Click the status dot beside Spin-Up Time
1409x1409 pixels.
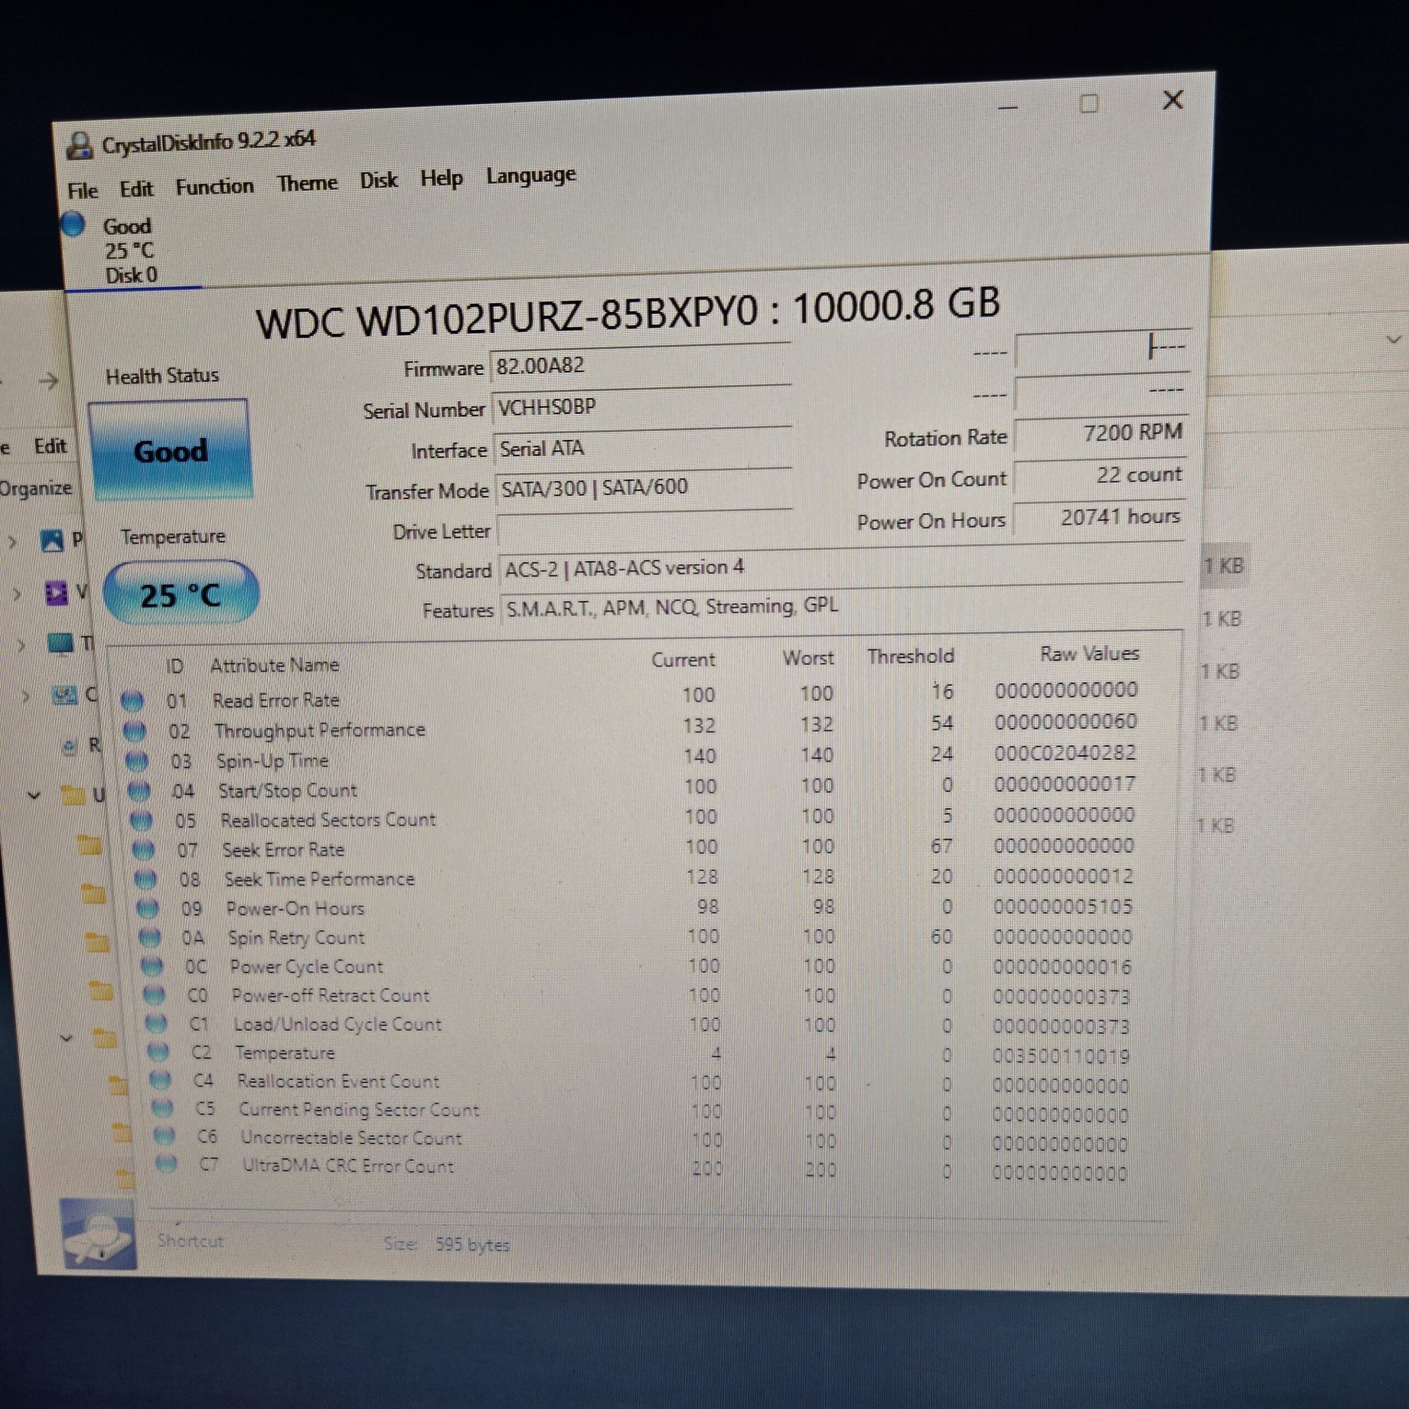point(135,761)
